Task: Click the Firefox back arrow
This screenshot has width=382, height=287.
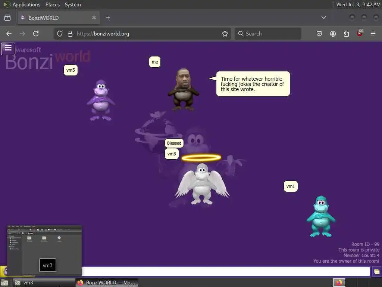Action: 9,34
